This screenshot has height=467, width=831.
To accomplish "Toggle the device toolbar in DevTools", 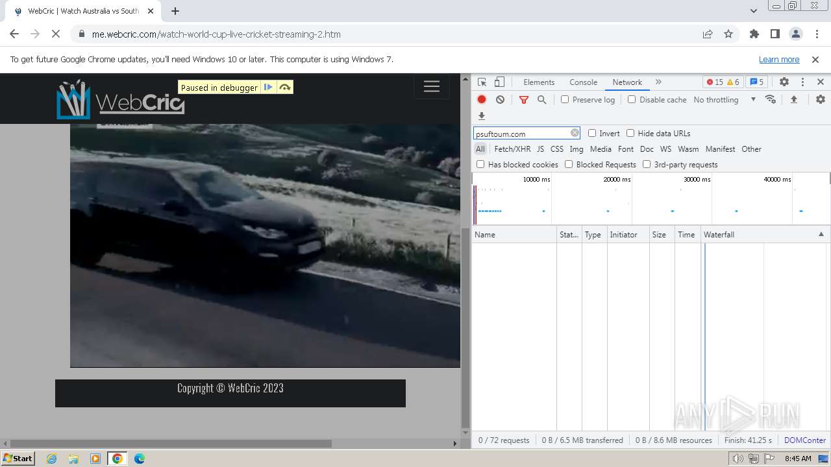I will (499, 82).
